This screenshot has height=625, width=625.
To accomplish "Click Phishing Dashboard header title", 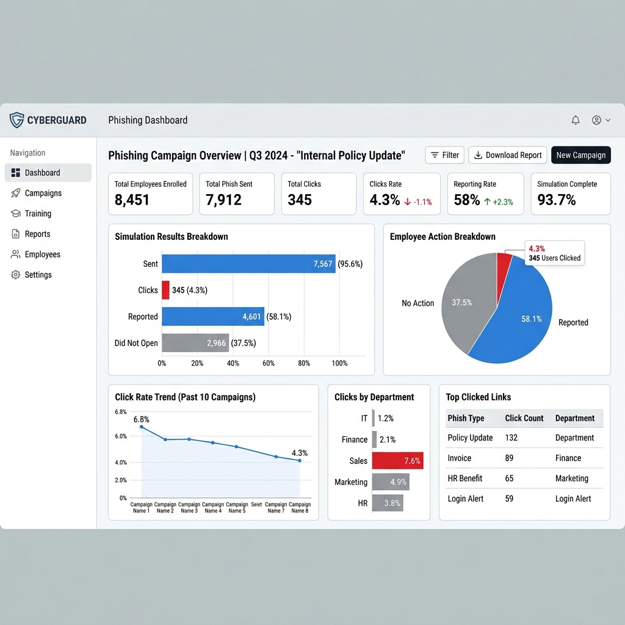I will (x=148, y=120).
